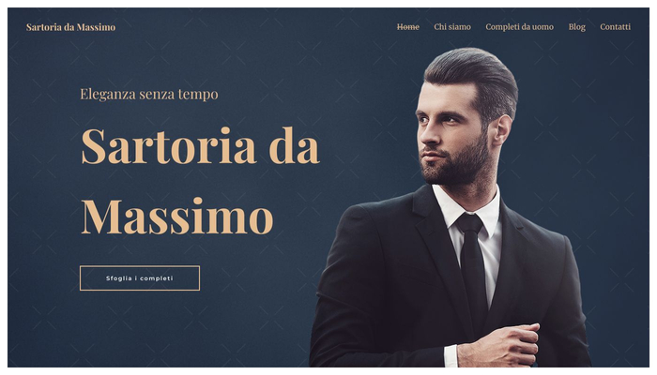Open the Contatti link in navigation
The height and width of the screenshot is (375, 657).
tap(615, 27)
